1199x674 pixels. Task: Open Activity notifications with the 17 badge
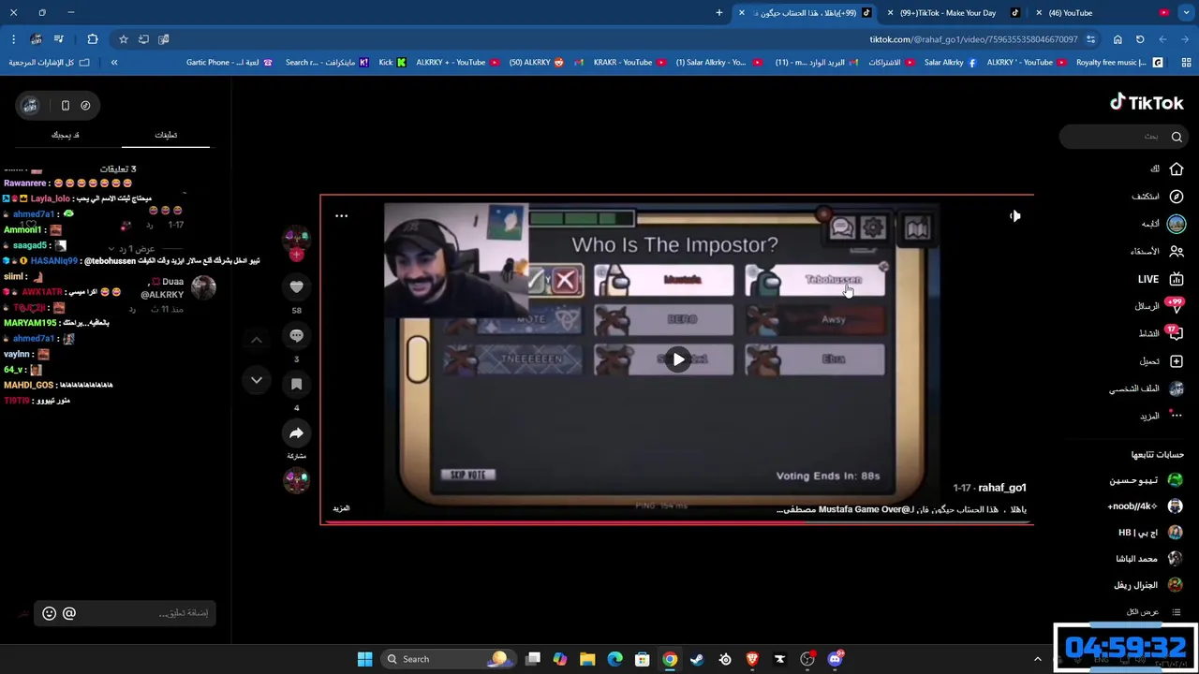coord(1160,333)
